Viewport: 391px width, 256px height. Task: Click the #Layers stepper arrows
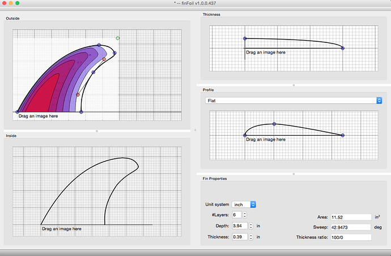coord(244,215)
